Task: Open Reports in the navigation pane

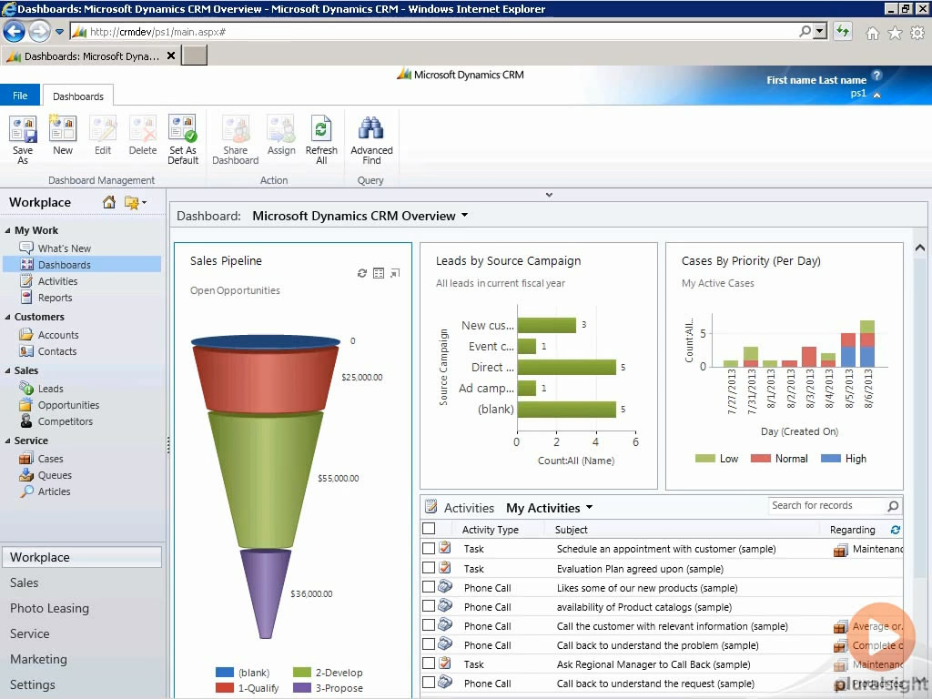Action: 55,298
